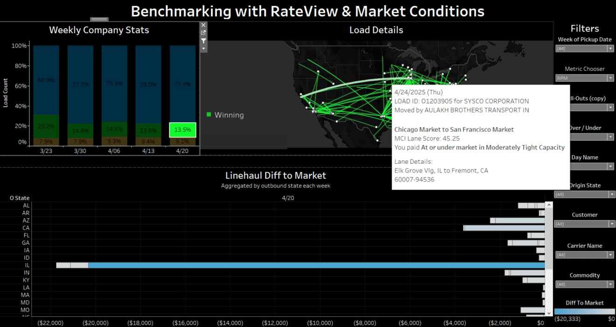This screenshot has width=616, height=327.
Task: Click the Use as Filter funnel icon
Action: coord(203,41)
